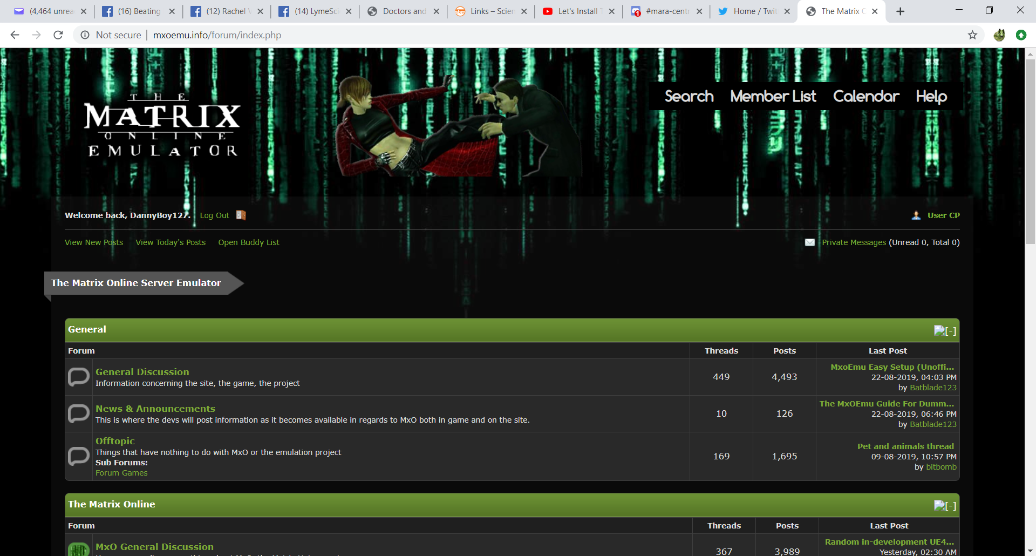Open the Forum Games sub forum link

tap(121, 473)
